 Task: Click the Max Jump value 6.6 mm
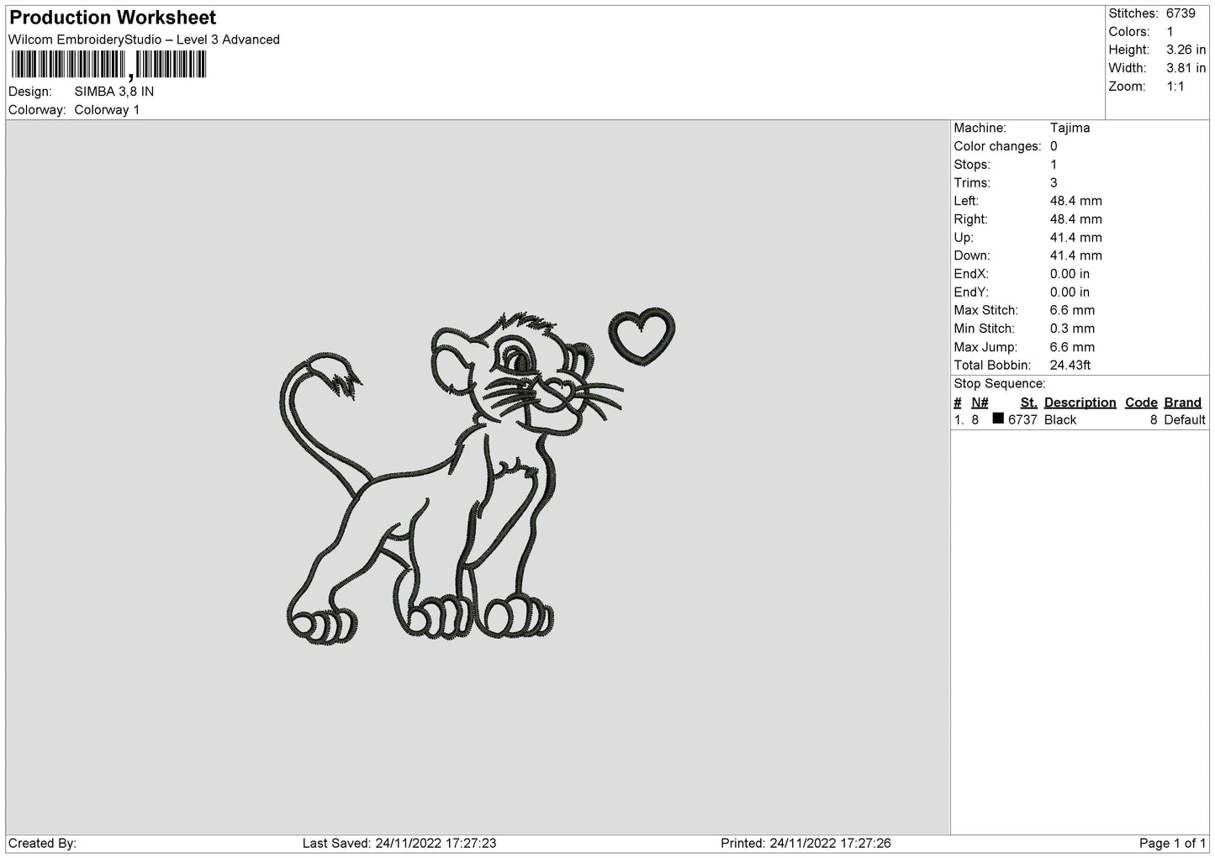(x=1072, y=347)
